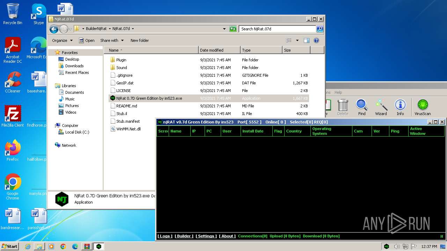
Task: Open the Share with dropdown
Action: [x=112, y=40]
